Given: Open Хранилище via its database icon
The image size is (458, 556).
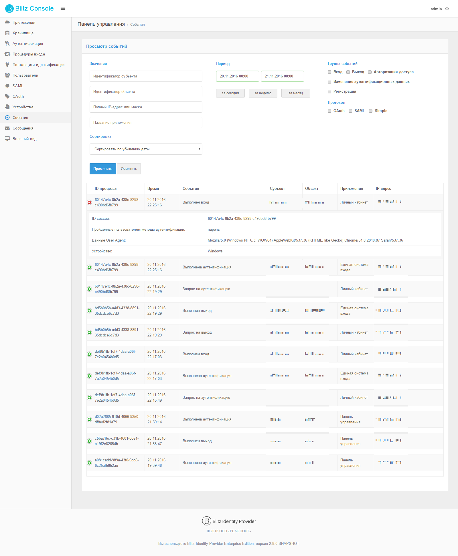Looking at the screenshot, I should tap(7, 33).
